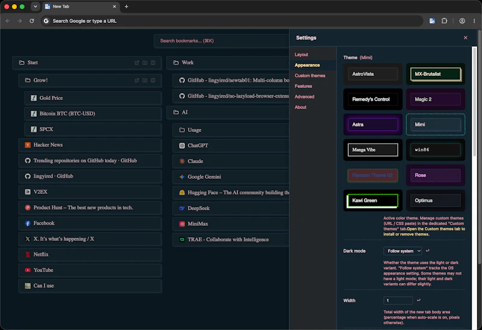482x330 pixels.
Task: Collapse the AI folder
Action: (x=176, y=113)
